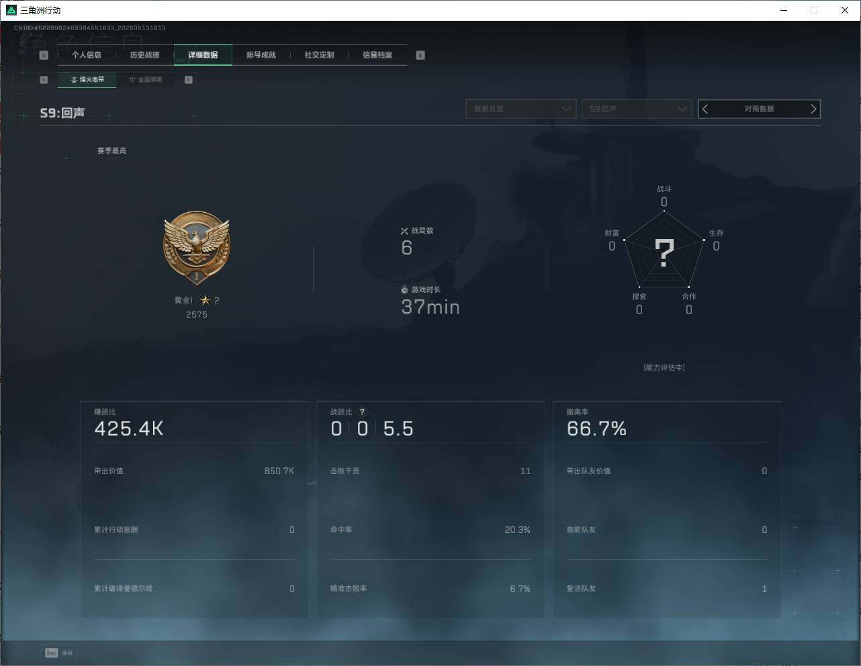
Task: Click the 425.4K 赚损比 value
Action: coord(129,429)
